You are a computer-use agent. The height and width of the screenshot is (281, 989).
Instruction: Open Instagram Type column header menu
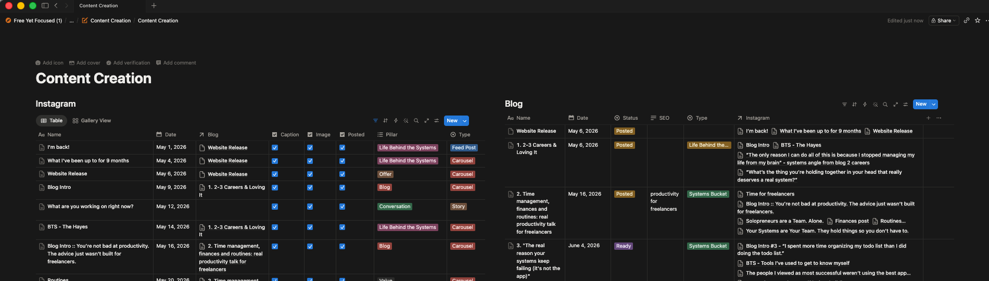pos(460,135)
